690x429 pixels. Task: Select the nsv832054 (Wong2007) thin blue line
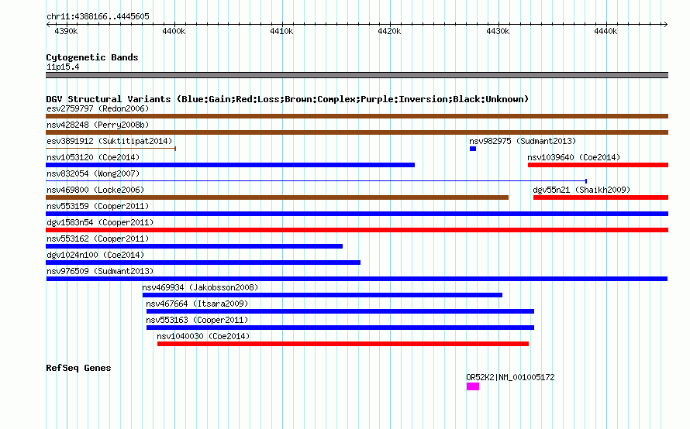click(x=316, y=181)
